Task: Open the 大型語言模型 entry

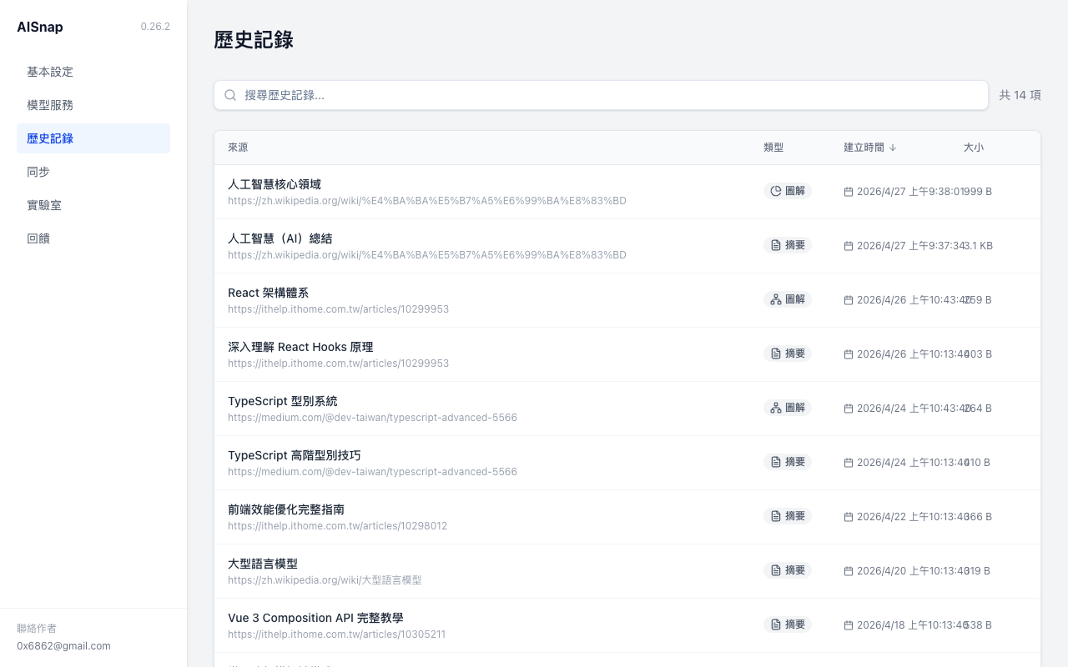Action: coord(627,571)
